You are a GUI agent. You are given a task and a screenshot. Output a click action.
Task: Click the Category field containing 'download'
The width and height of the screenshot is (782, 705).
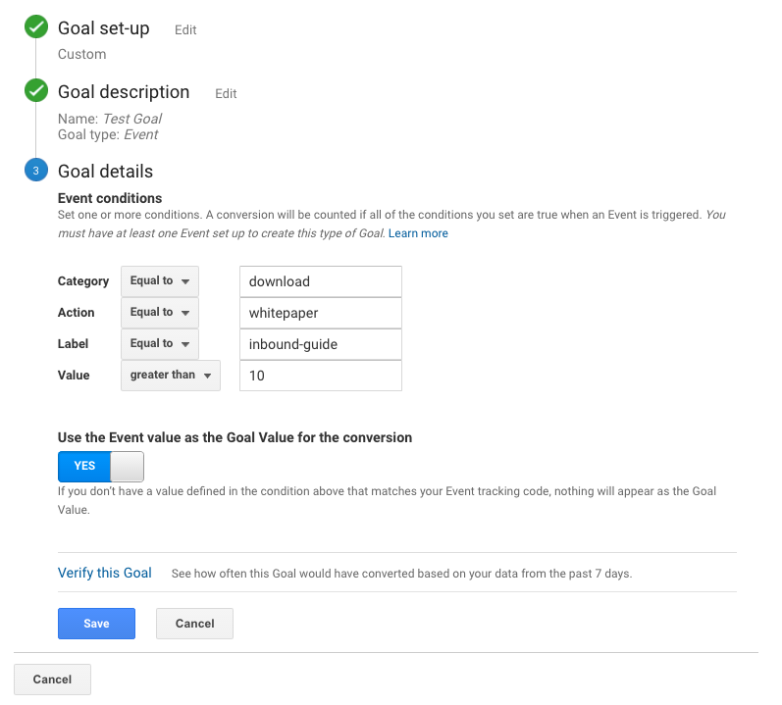321,281
